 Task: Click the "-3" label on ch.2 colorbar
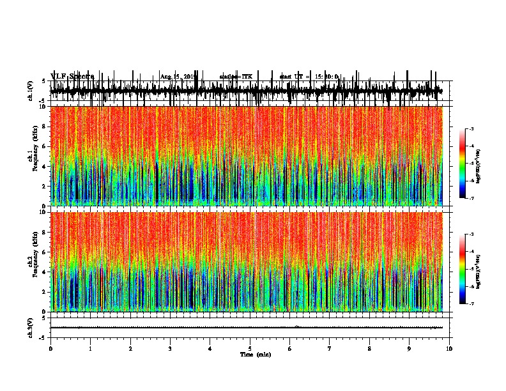click(x=471, y=234)
